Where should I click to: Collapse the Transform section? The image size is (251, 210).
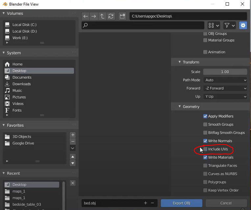(x=179, y=62)
